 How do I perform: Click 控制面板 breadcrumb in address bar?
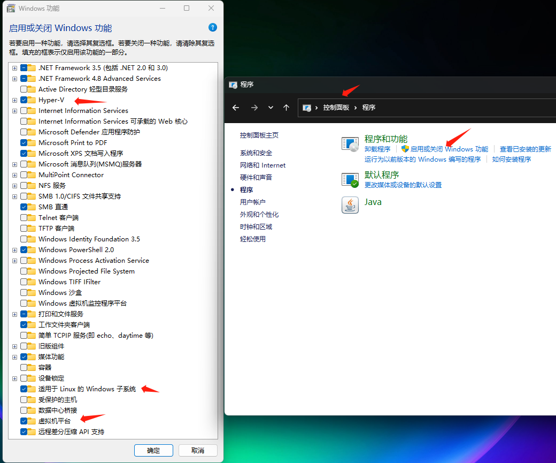coord(336,108)
